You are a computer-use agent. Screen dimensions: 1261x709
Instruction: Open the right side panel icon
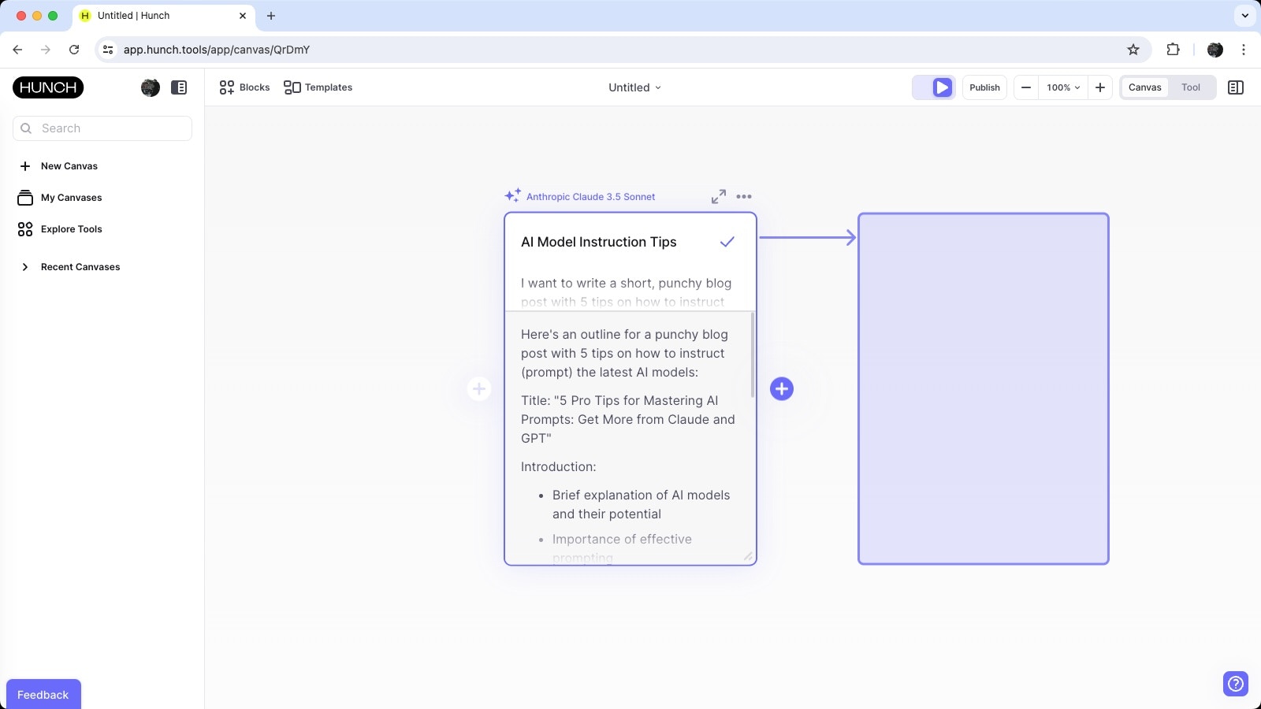(x=1235, y=87)
